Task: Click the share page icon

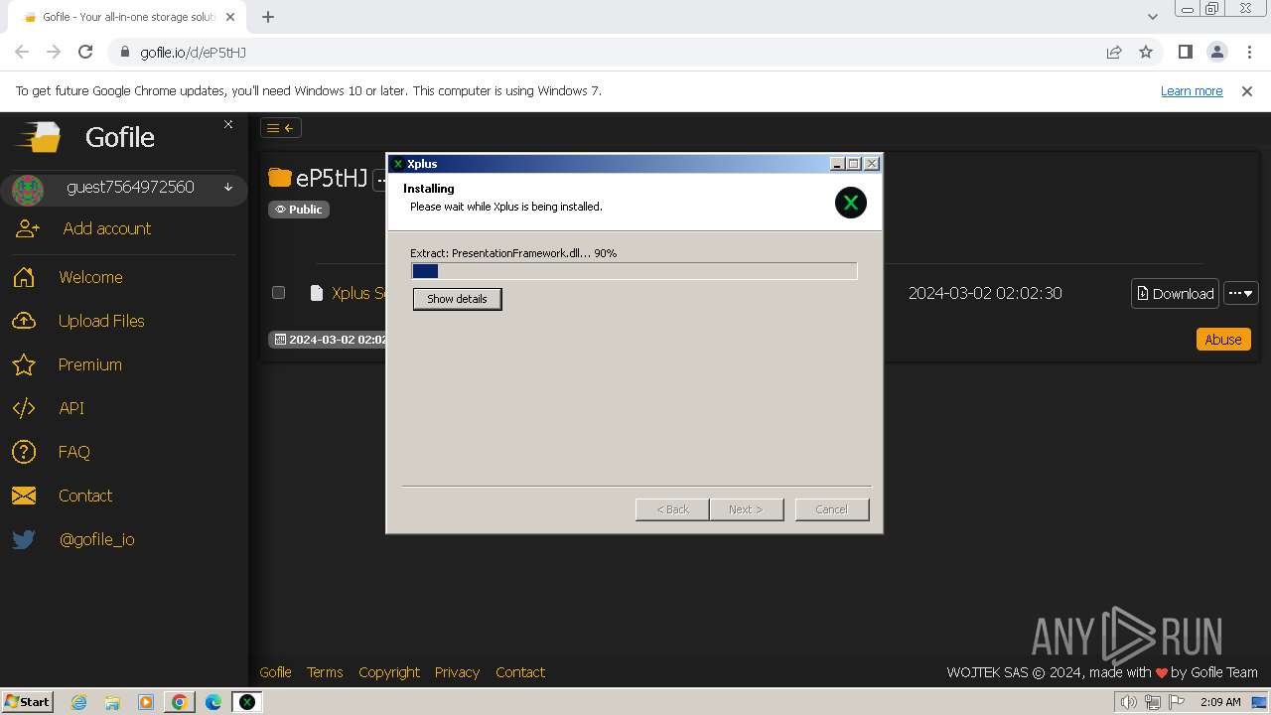Action: [x=1114, y=52]
